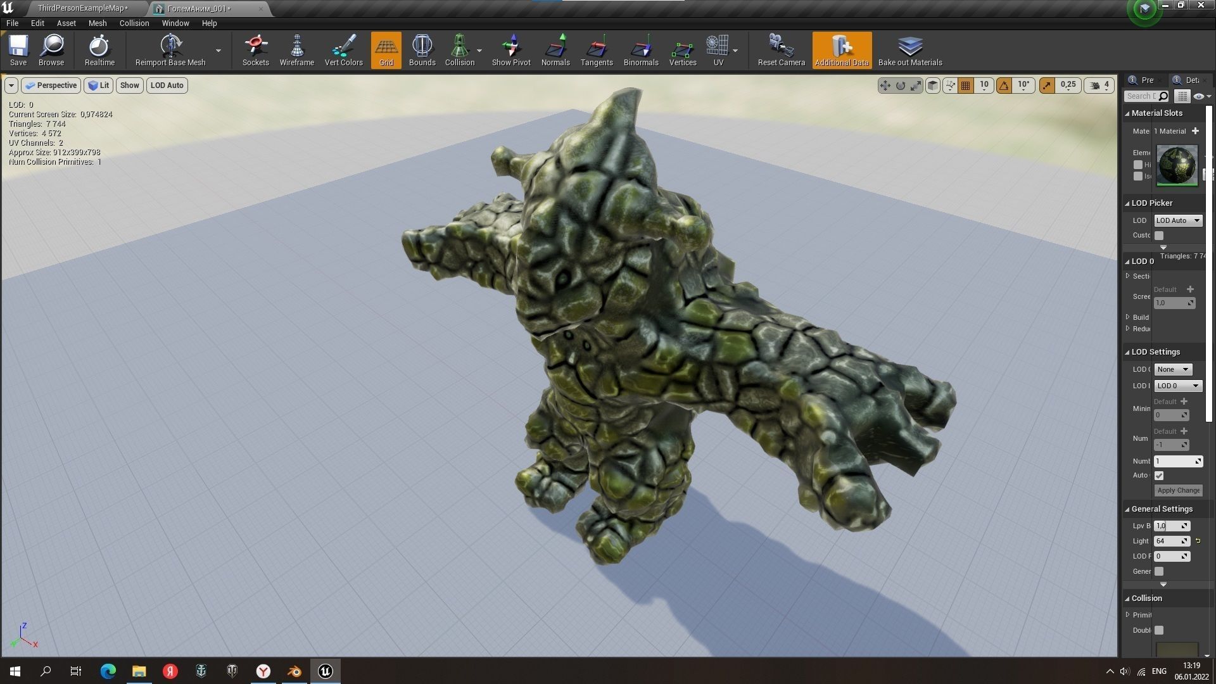Image resolution: width=1216 pixels, height=684 pixels.
Task: Open camera speed setting
Action: coord(1099,85)
